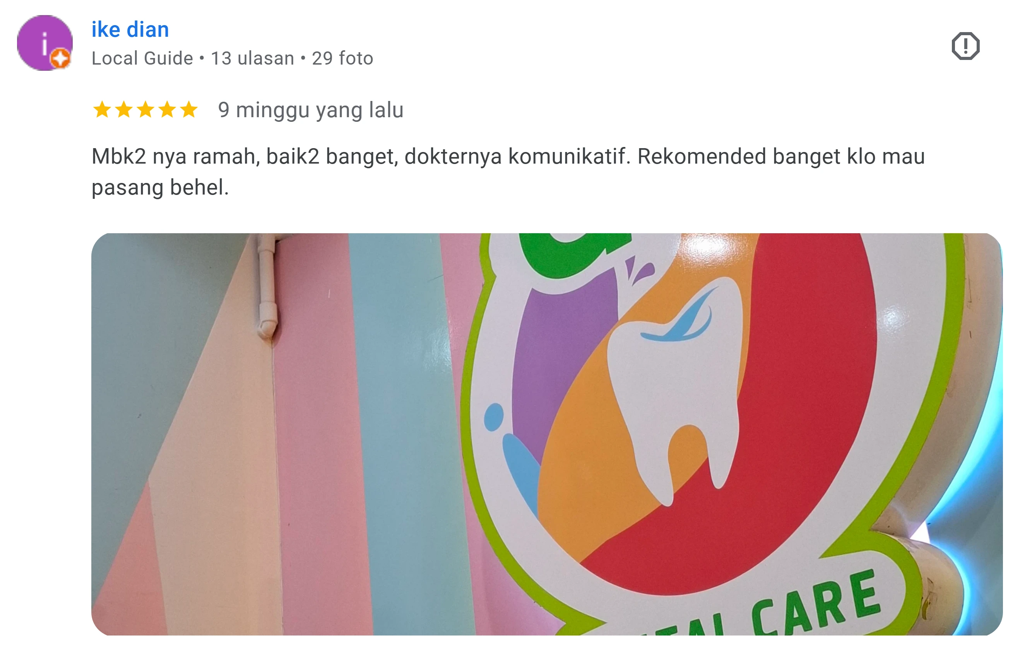Viewport: 1025px width, 656px height.
Task: Open the attached dental clinic sign photo
Action: click(x=547, y=434)
